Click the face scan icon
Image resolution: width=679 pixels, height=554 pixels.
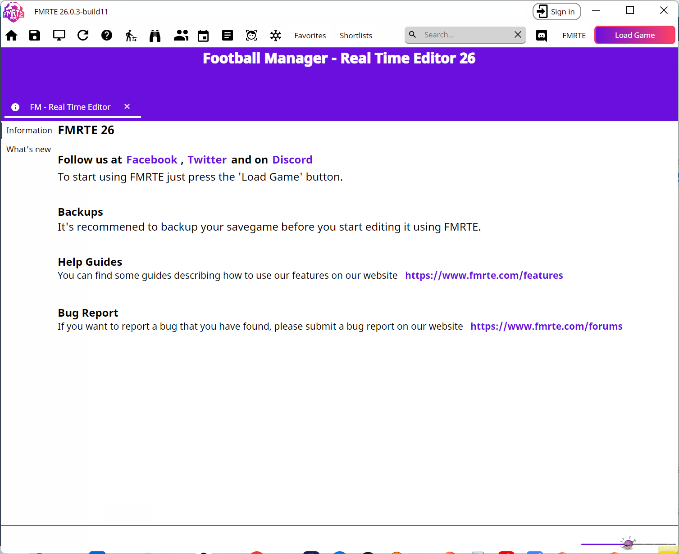[x=251, y=36]
